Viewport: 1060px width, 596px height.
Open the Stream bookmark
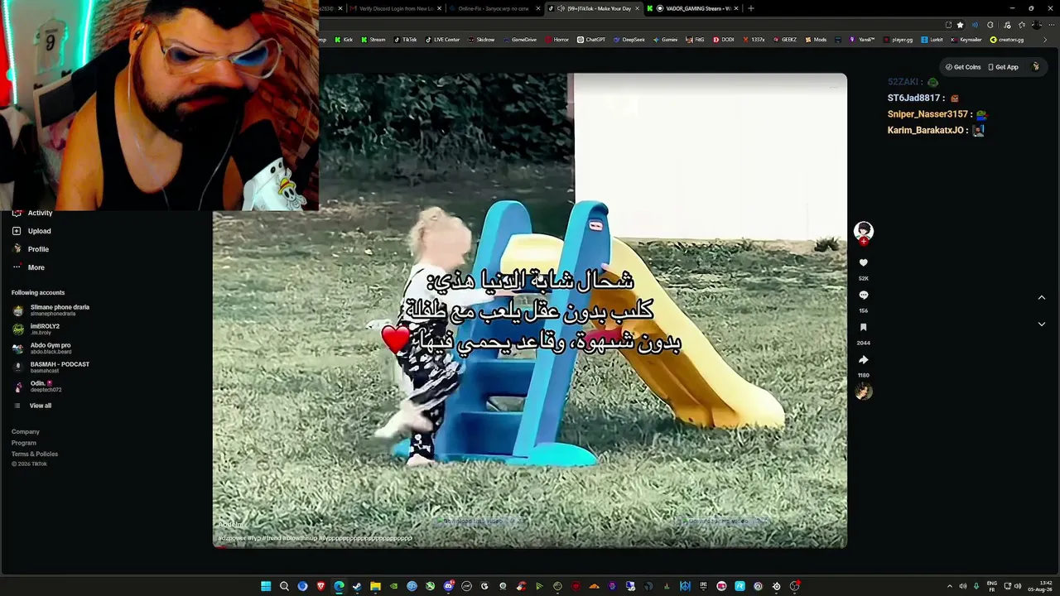coord(373,40)
